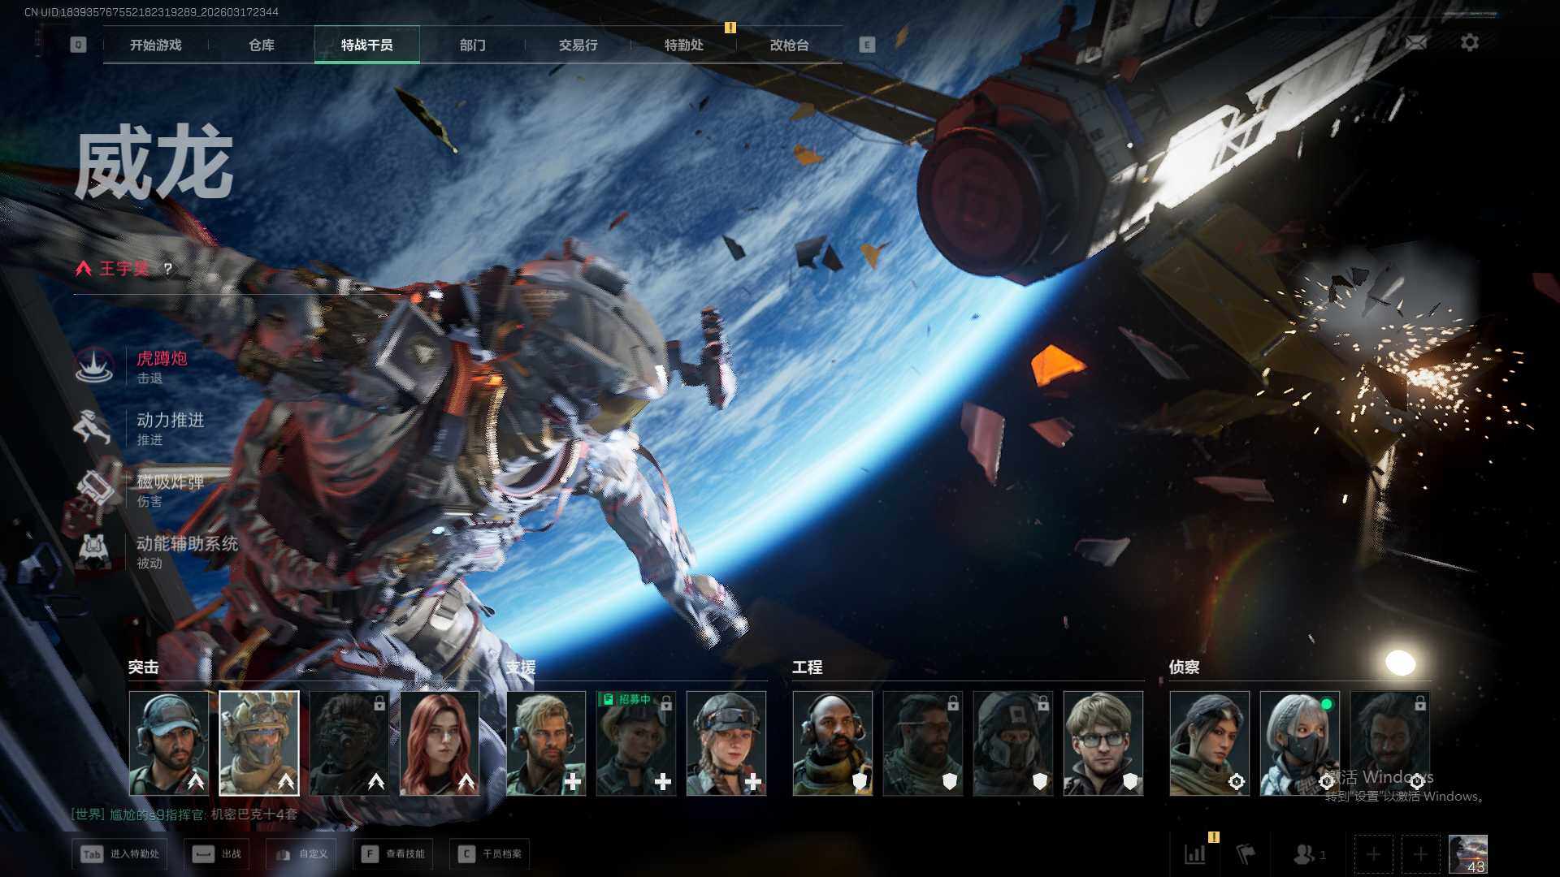
Task: Click the 干员档案 button
Action: coord(491,854)
